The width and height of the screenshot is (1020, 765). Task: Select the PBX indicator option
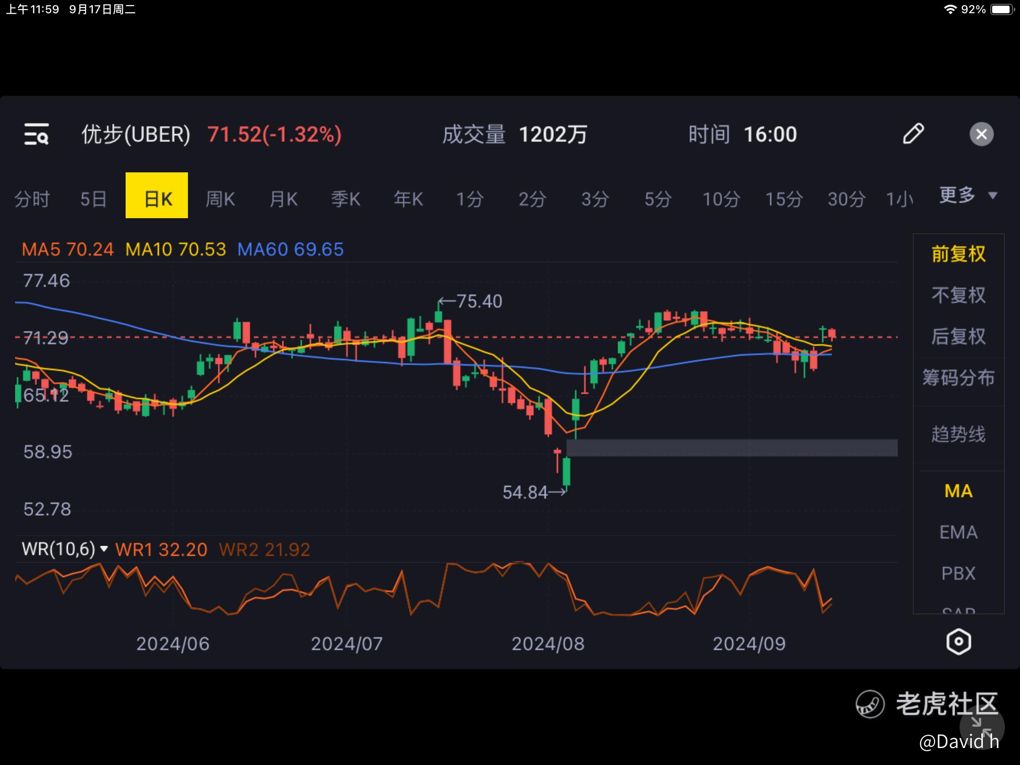959,573
